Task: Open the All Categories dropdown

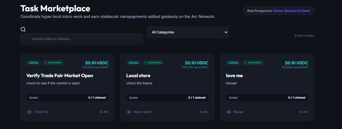Action: [x=188, y=32]
